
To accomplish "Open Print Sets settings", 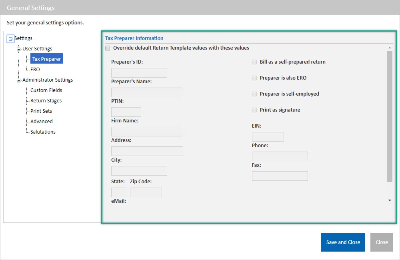I will coord(41,111).
